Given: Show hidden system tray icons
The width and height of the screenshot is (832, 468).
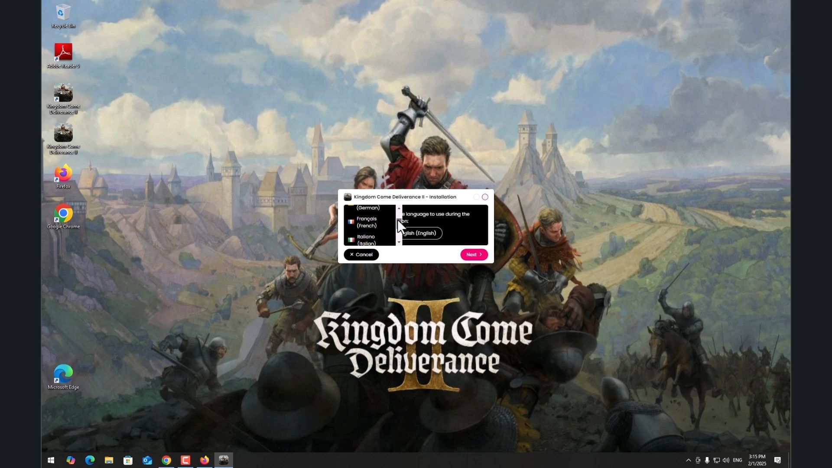Looking at the screenshot, I should tap(688, 460).
